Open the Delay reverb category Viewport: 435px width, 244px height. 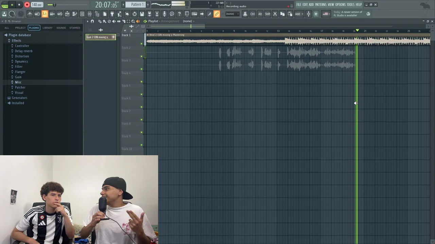click(23, 51)
